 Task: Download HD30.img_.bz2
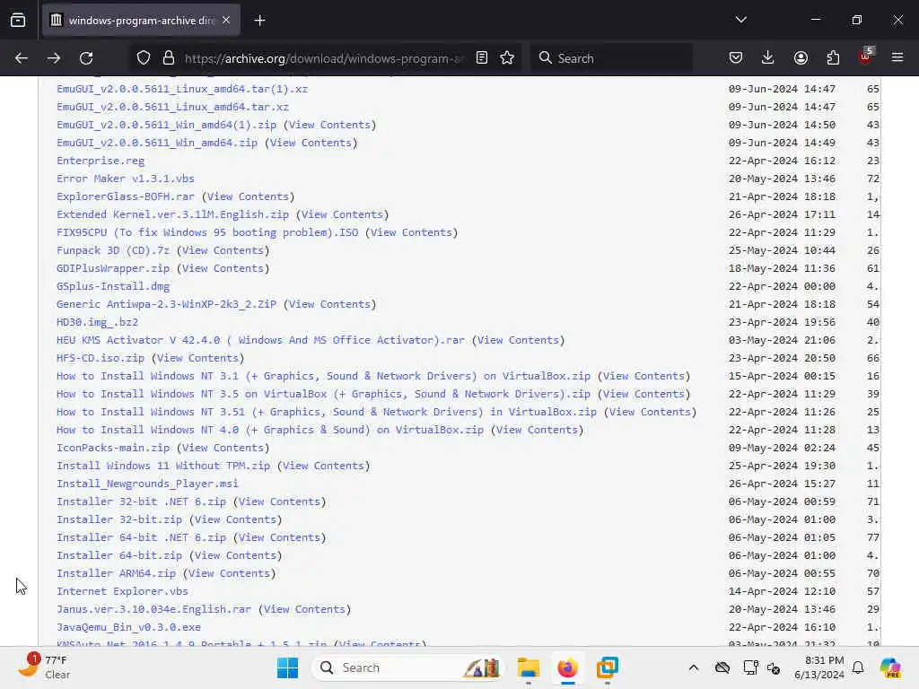pyautogui.click(x=97, y=322)
